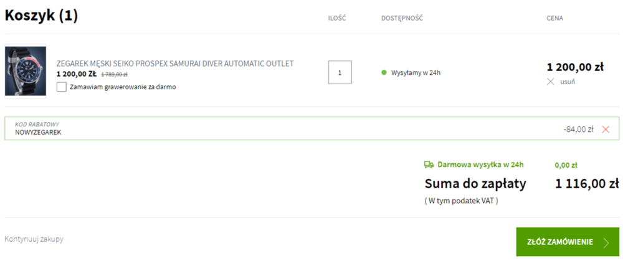This screenshot has width=623, height=263.
Task: Click the "Darmowa wysyłka w 24h" text
Action: click(480, 165)
